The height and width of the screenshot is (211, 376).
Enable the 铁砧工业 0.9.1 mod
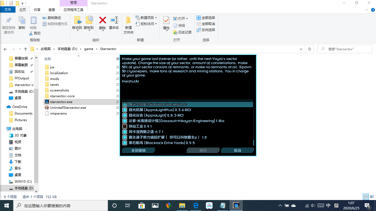point(124,126)
